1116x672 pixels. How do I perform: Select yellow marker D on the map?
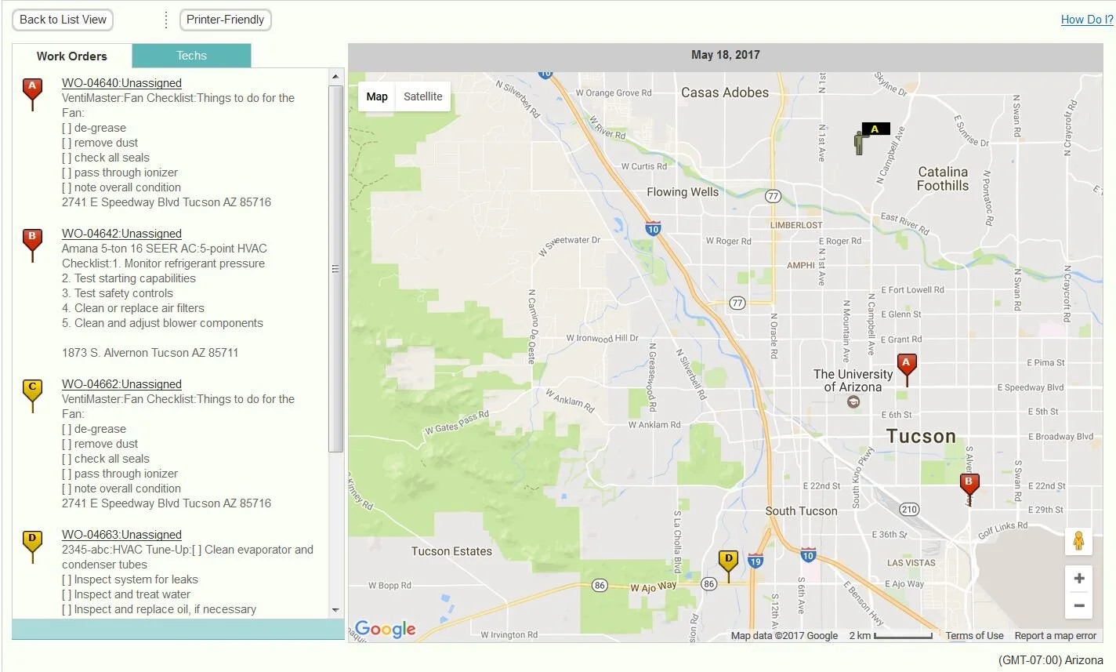click(728, 566)
